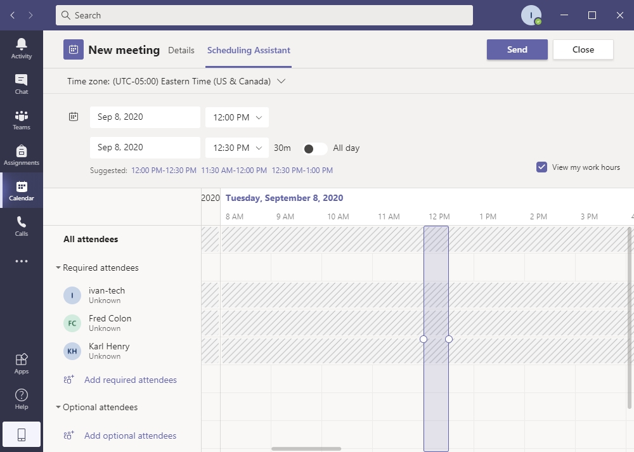The image size is (634, 452).
Task: Toggle the All day switch
Action: 314,148
